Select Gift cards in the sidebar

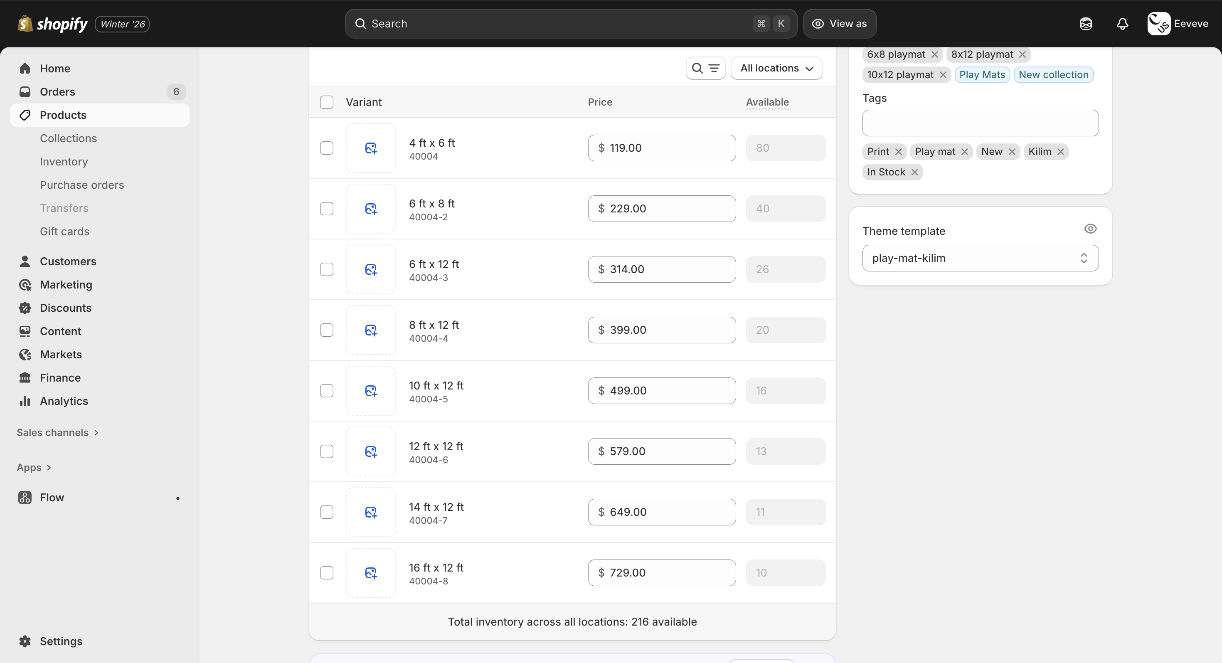point(64,232)
